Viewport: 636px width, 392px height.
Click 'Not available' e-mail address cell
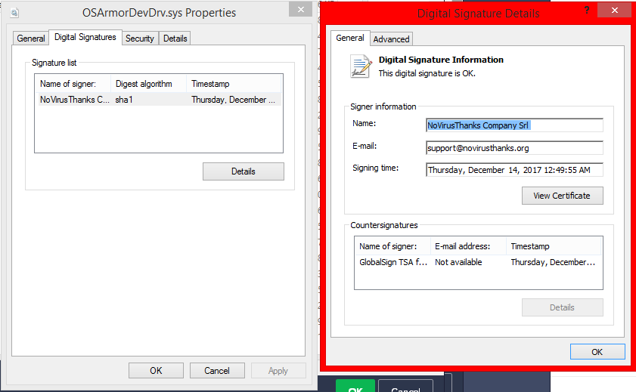click(458, 262)
